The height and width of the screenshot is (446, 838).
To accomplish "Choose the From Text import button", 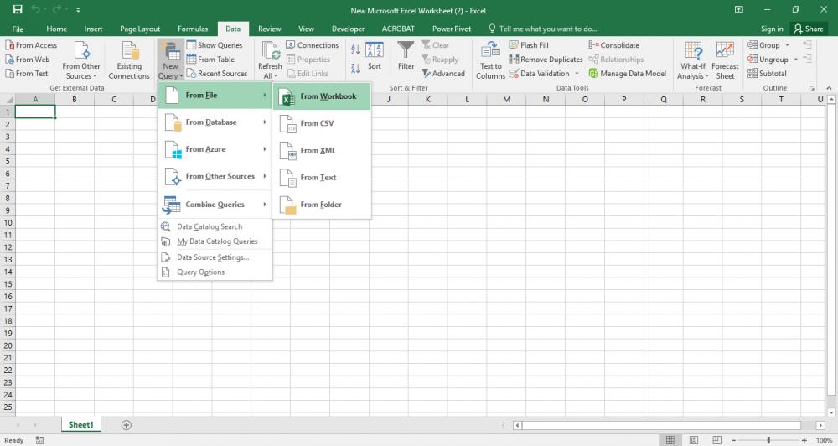I will tap(27, 73).
